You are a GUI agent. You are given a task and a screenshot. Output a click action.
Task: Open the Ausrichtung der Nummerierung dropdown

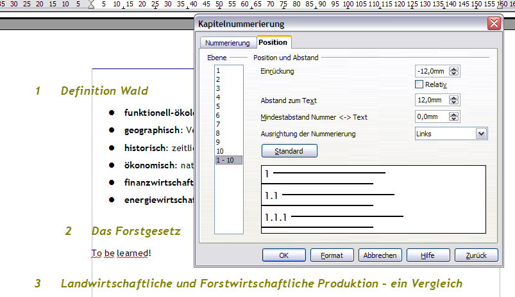click(482, 134)
